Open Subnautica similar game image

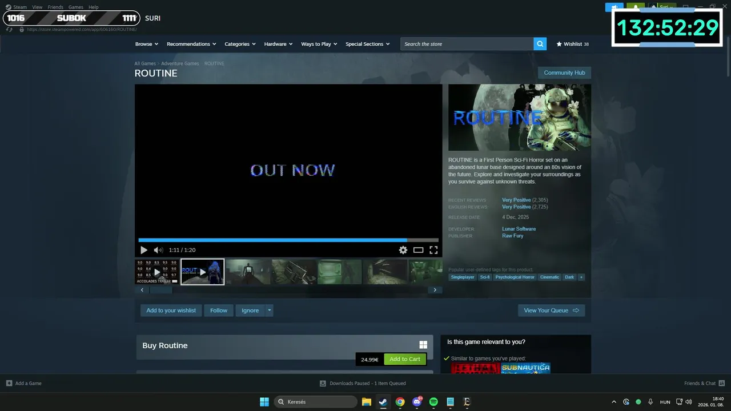525,368
